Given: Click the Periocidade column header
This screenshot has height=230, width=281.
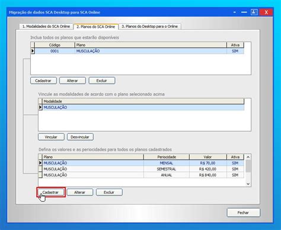Looking at the screenshot, I should coord(167,157).
